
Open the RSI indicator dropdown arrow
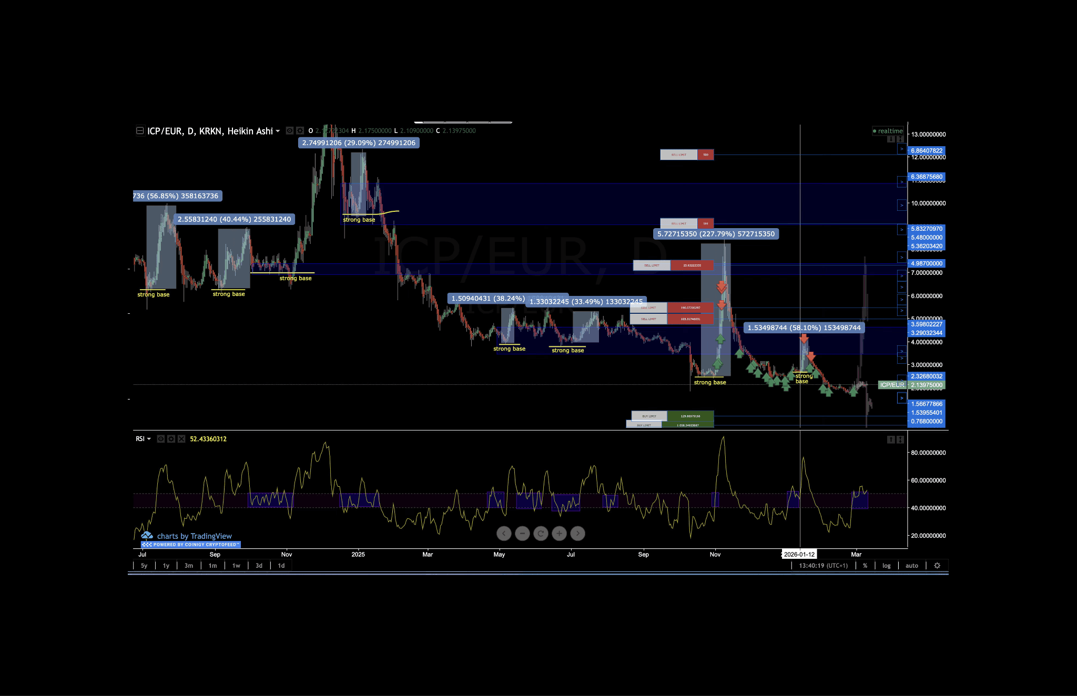(x=149, y=439)
